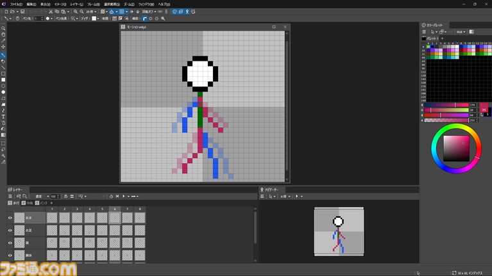The height and width of the screenshot is (276, 492).
Task: Open the pen tip shape dropdown
Action: coord(49,19)
